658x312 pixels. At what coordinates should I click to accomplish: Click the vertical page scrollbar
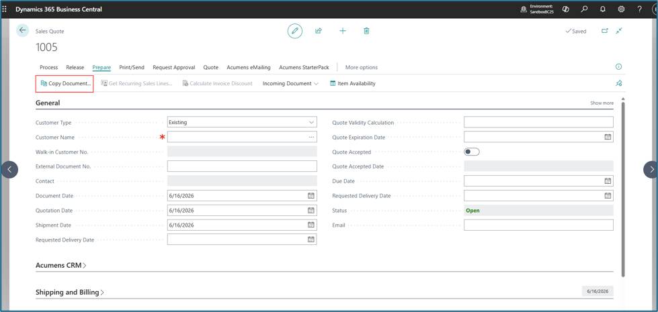(623, 188)
